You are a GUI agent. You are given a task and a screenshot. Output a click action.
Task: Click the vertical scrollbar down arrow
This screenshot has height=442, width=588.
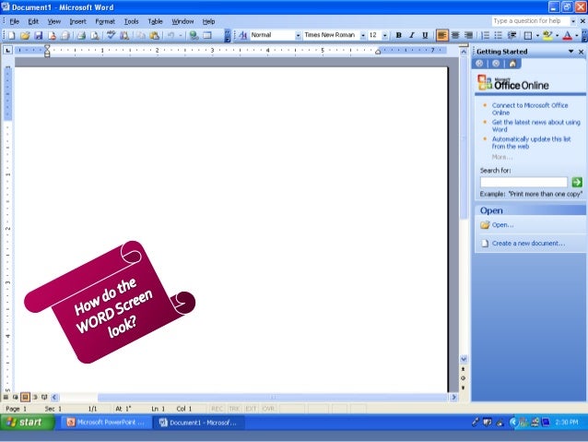[464, 359]
